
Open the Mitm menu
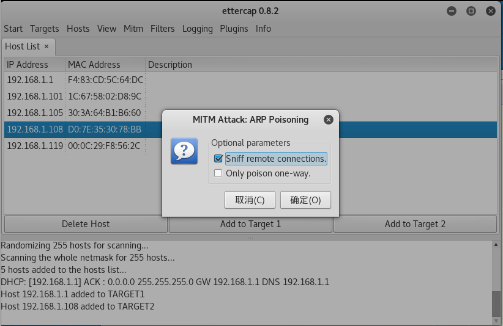point(133,29)
